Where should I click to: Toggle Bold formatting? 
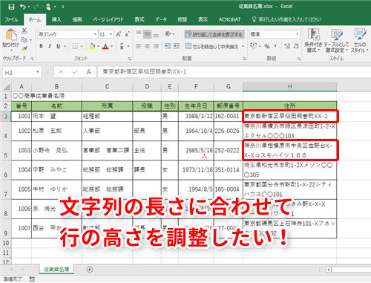point(41,46)
